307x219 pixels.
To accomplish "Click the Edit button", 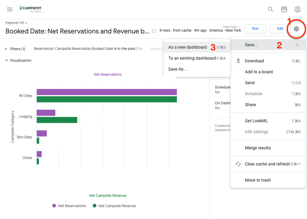I will click(280, 29).
